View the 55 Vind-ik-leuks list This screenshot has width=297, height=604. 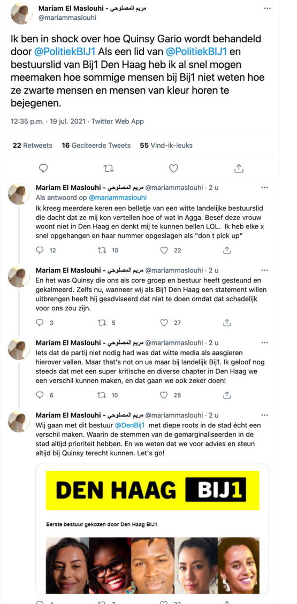166,145
